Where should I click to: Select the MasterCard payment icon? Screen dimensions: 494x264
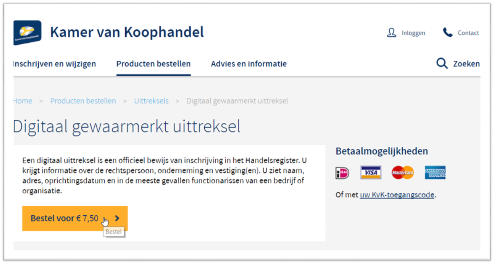coord(403,173)
